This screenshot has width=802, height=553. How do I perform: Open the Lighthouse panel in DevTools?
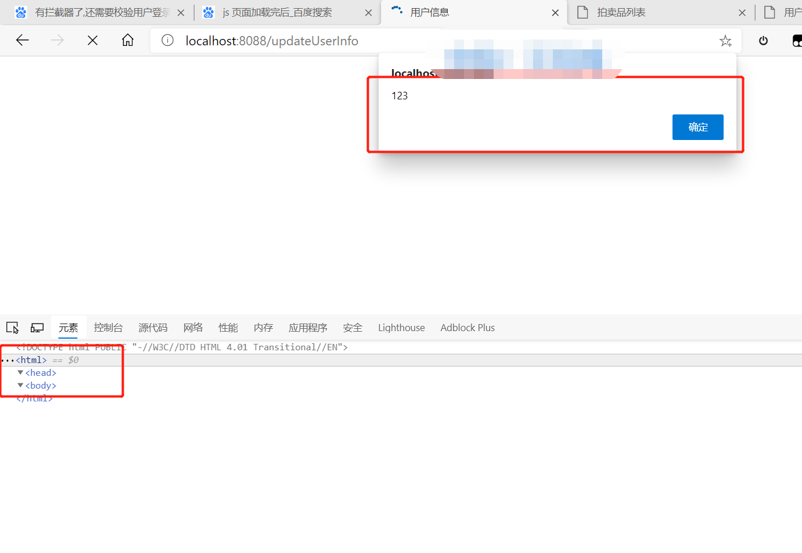click(x=401, y=328)
